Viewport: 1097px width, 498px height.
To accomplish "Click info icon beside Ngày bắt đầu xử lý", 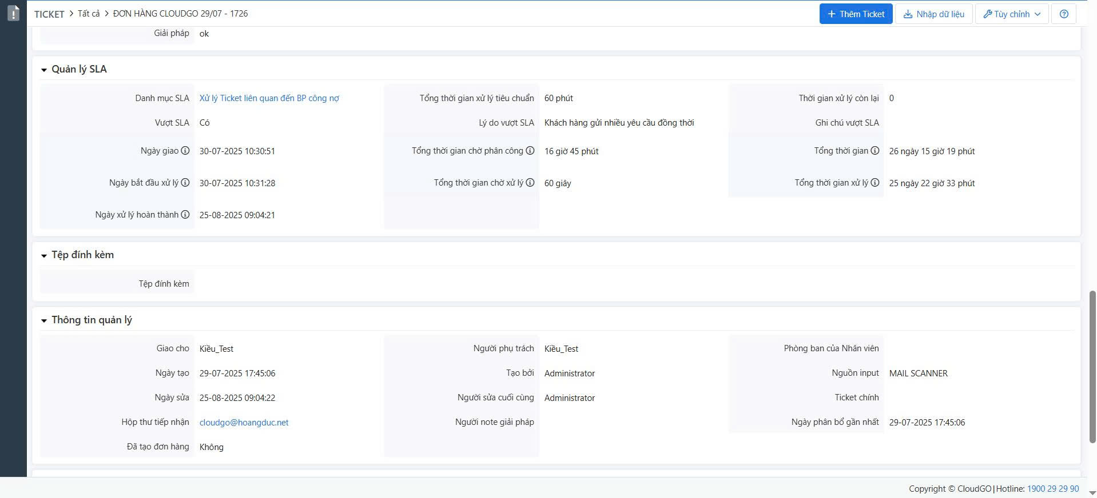I will click(x=185, y=183).
